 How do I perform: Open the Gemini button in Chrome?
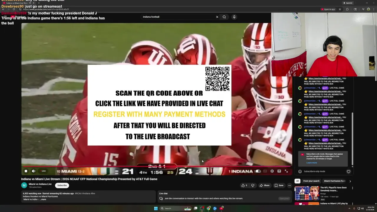click(348, 3)
